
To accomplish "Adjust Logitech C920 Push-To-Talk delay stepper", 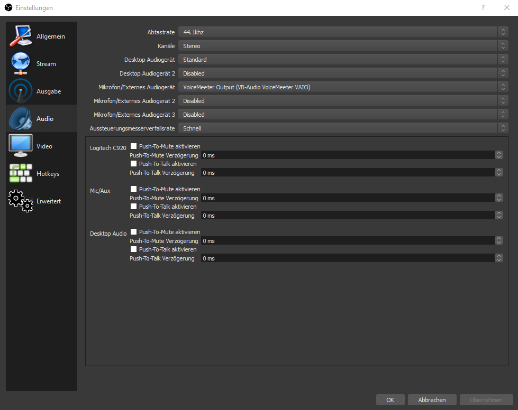I will tap(499, 173).
